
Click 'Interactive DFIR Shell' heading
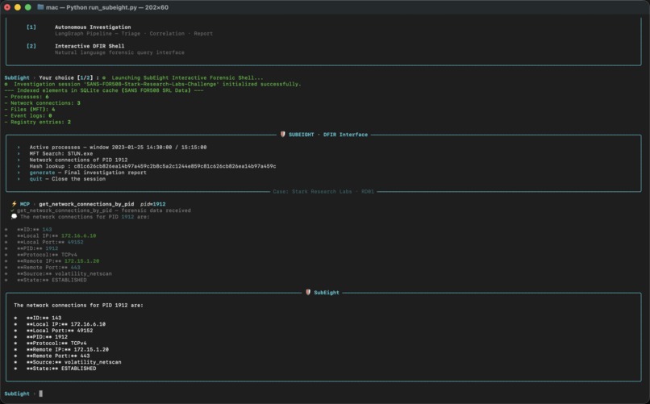point(90,46)
